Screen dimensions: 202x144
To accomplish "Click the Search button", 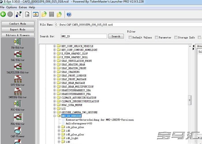I will tap(116, 36).
